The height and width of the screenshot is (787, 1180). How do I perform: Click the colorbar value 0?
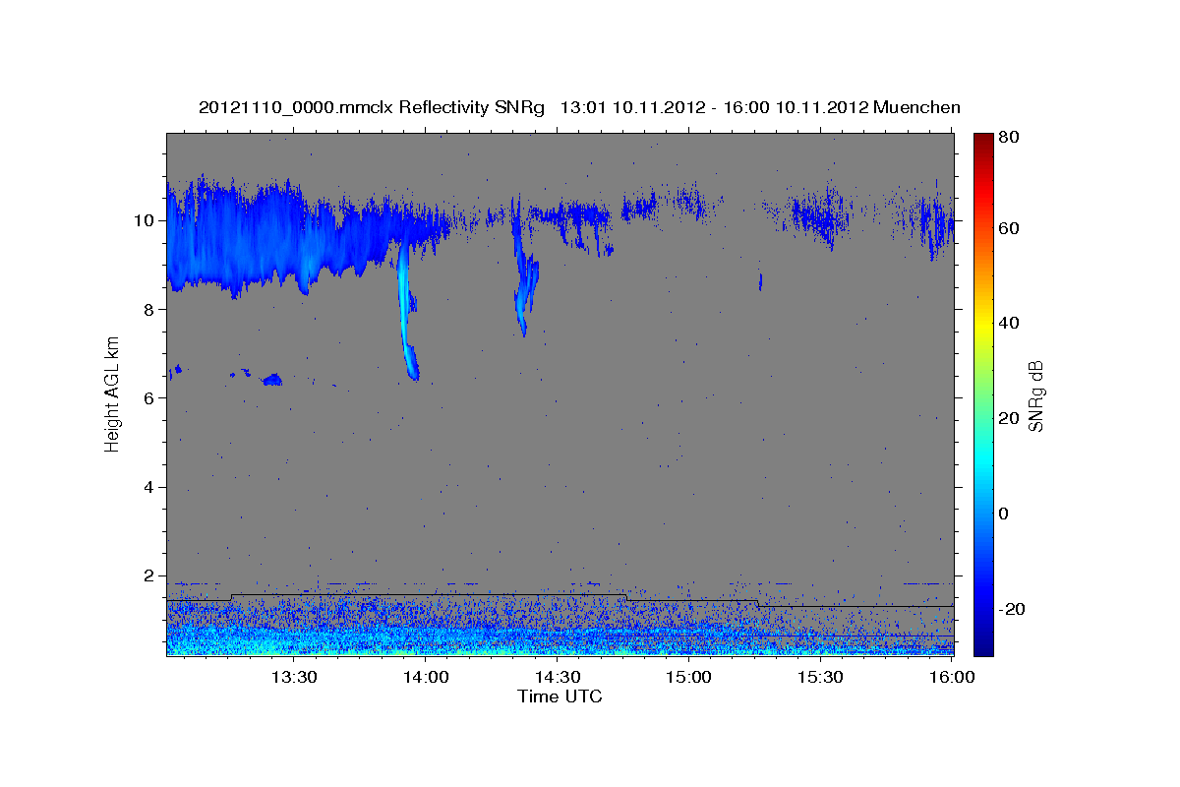pos(1004,514)
